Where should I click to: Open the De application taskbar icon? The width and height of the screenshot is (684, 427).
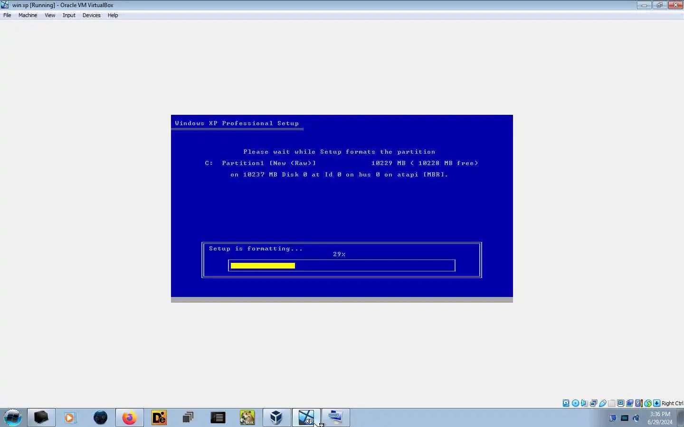pos(159,418)
